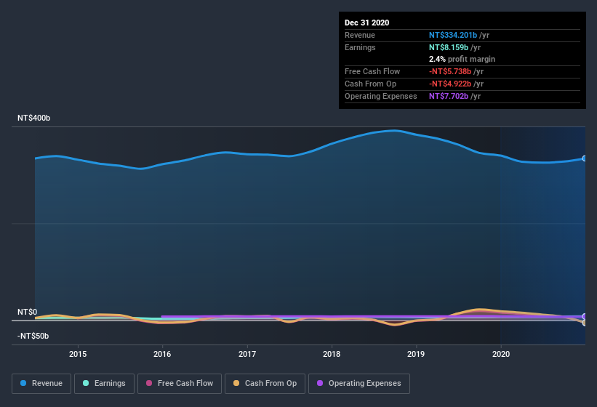This screenshot has width=597, height=407.
Task: Click the 2019 x-axis label
Action: click(x=416, y=354)
